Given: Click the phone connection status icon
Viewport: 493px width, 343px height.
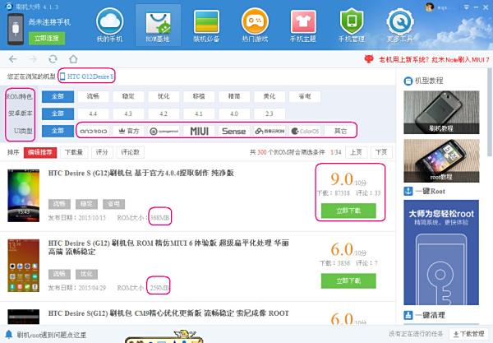Looking at the screenshot, I should click(16, 29).
